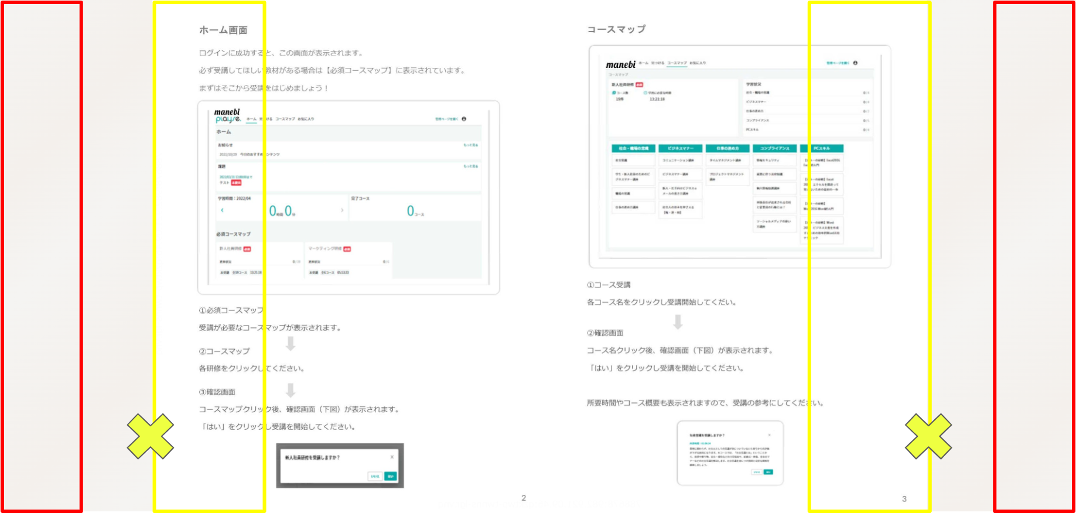Select お気に入り tab in home screenshot
1076x513 pixels.
(x=306, y=119)
